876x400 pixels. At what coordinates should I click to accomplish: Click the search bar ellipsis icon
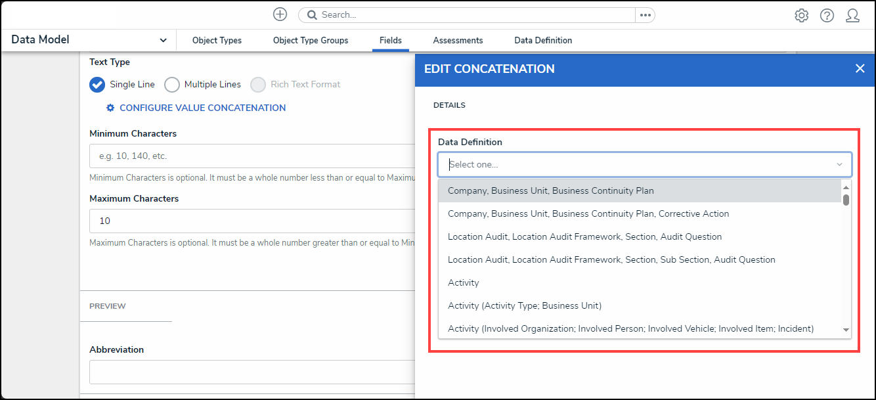click(x=645, y=15)
